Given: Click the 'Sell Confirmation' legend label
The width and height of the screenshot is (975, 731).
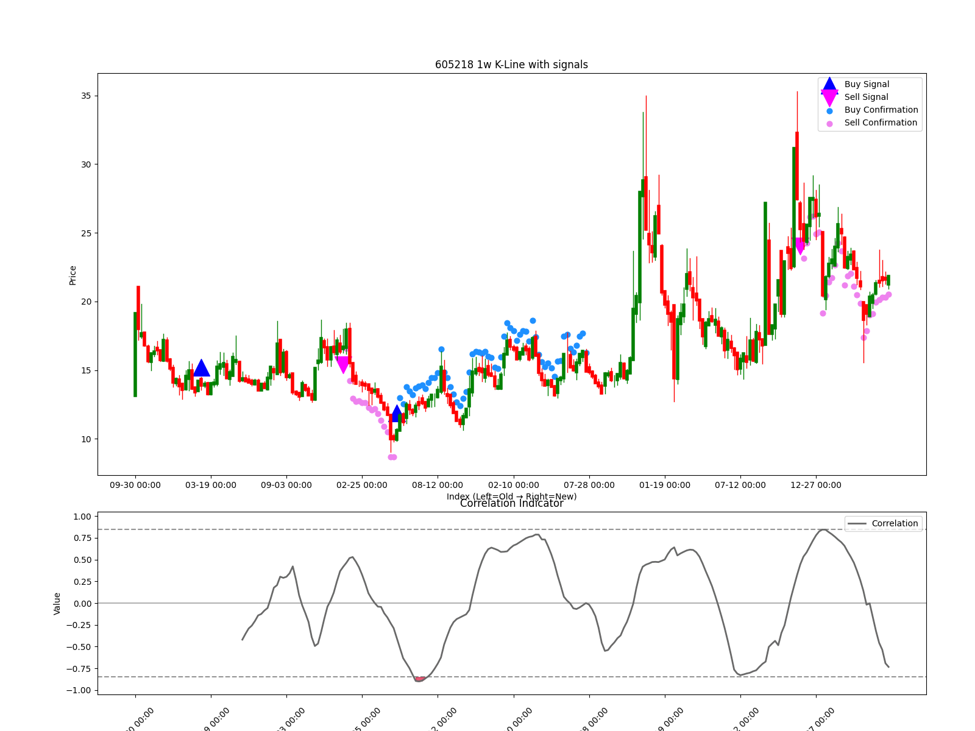Looking at the screenshot, I should pos(881,122).
